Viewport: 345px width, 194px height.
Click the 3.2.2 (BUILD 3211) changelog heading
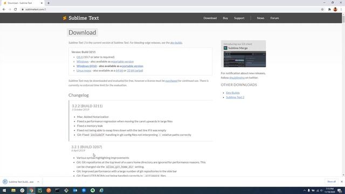(x=87, y=106)
